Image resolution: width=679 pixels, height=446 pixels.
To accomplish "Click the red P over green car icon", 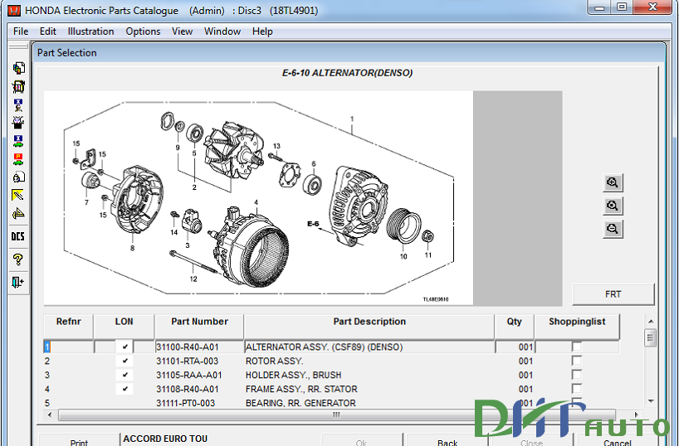I will [18, 159].
